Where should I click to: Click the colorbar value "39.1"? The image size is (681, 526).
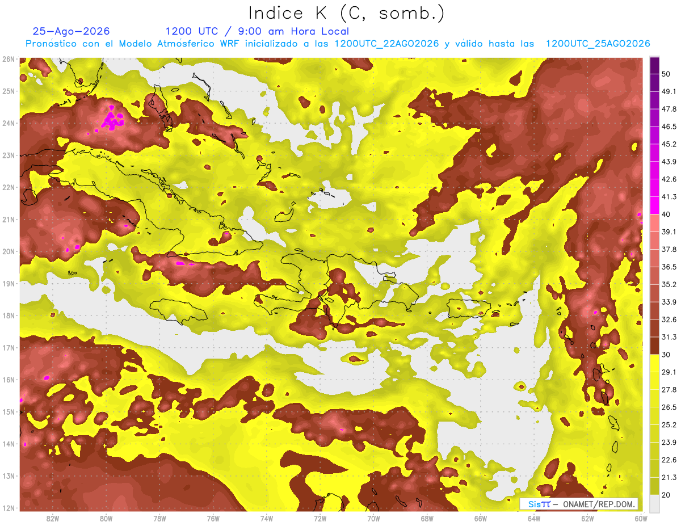pyautogui.click(x=669, y=232)
